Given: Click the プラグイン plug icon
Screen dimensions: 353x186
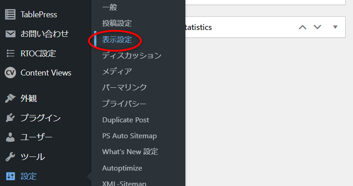Looking at the screenshot, I should [x=11, y=118].
